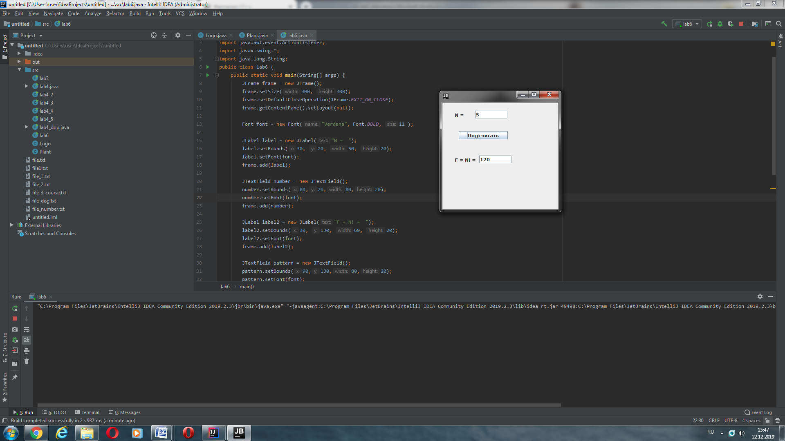Image resolution: width=785 pixels, height=441 pixels.
Task: Print the console output
Action: 27,351
